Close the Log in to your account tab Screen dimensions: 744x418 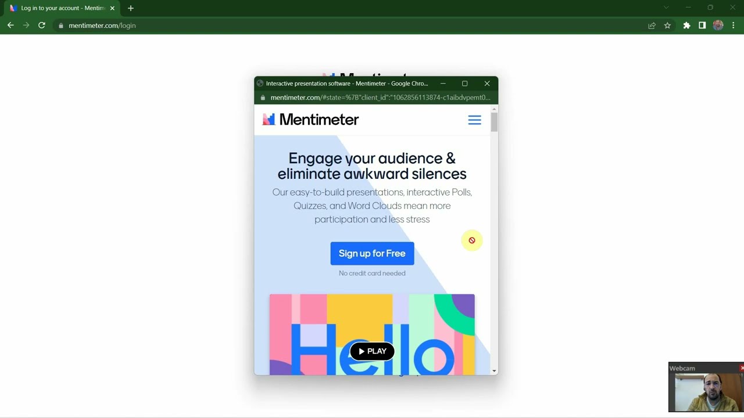pos(112,8)
